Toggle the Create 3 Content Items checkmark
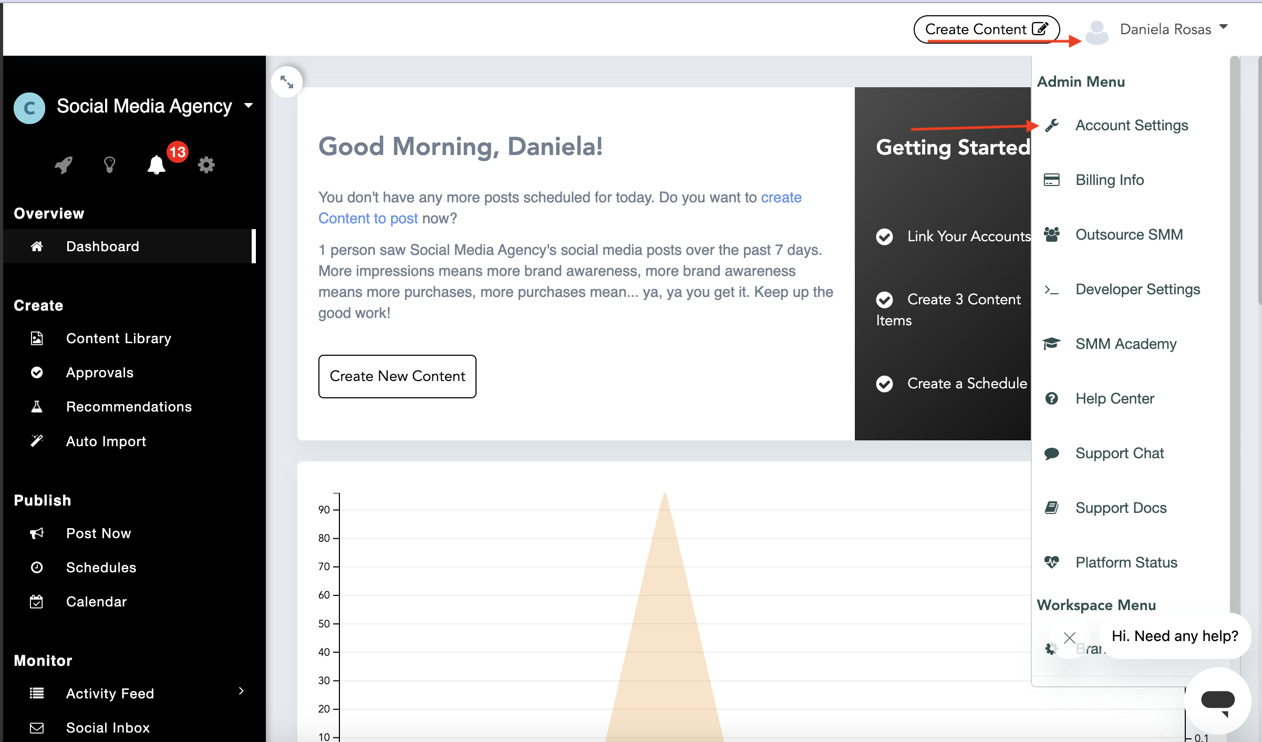This screenshot has width=1262, height=742. (884, 300)
